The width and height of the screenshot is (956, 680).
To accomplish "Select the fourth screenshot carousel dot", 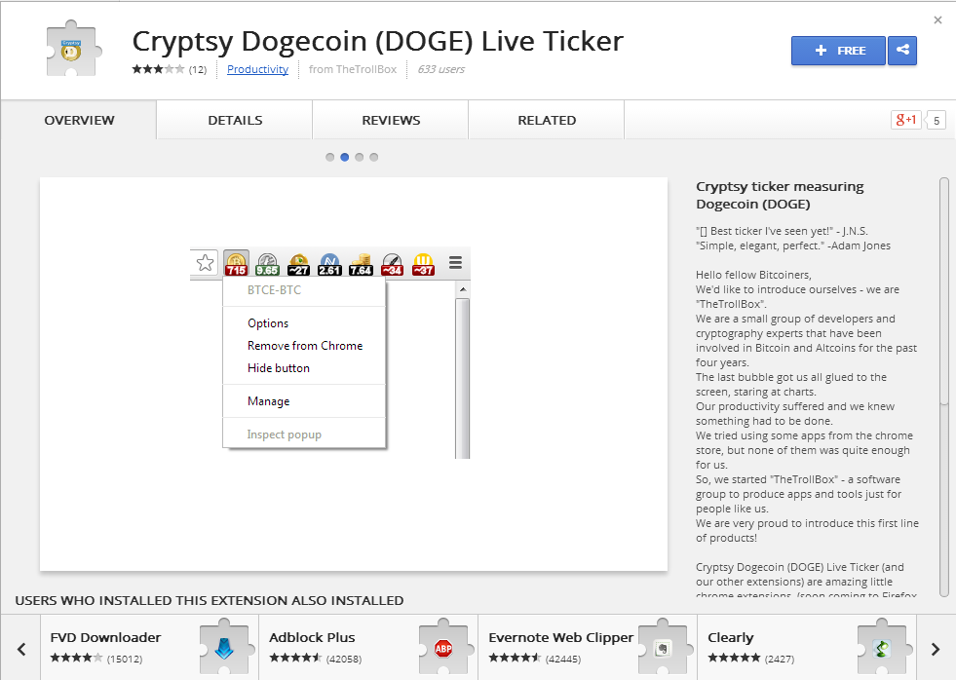I will 374,157.
